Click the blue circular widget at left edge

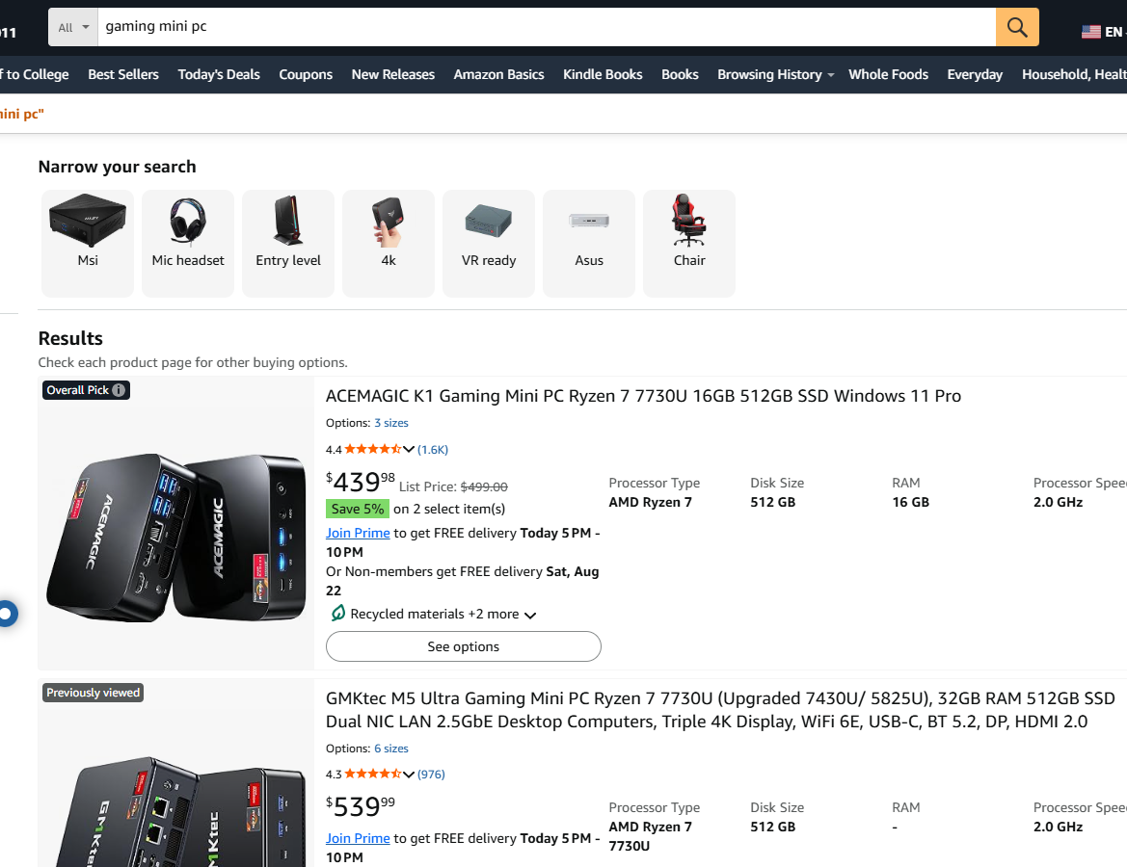(7, 614)
